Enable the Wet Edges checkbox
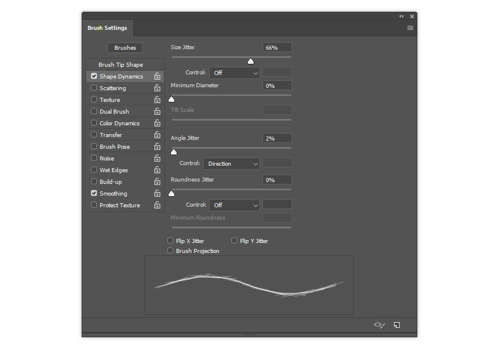499x349 pixels. click(94, 170)
